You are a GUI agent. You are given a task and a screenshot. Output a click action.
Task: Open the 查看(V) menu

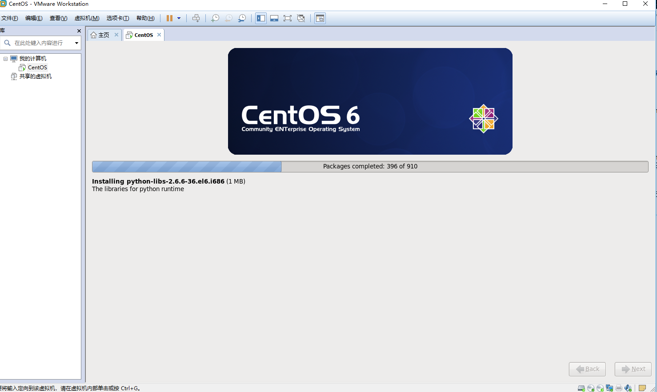click(x=58, y=18)
